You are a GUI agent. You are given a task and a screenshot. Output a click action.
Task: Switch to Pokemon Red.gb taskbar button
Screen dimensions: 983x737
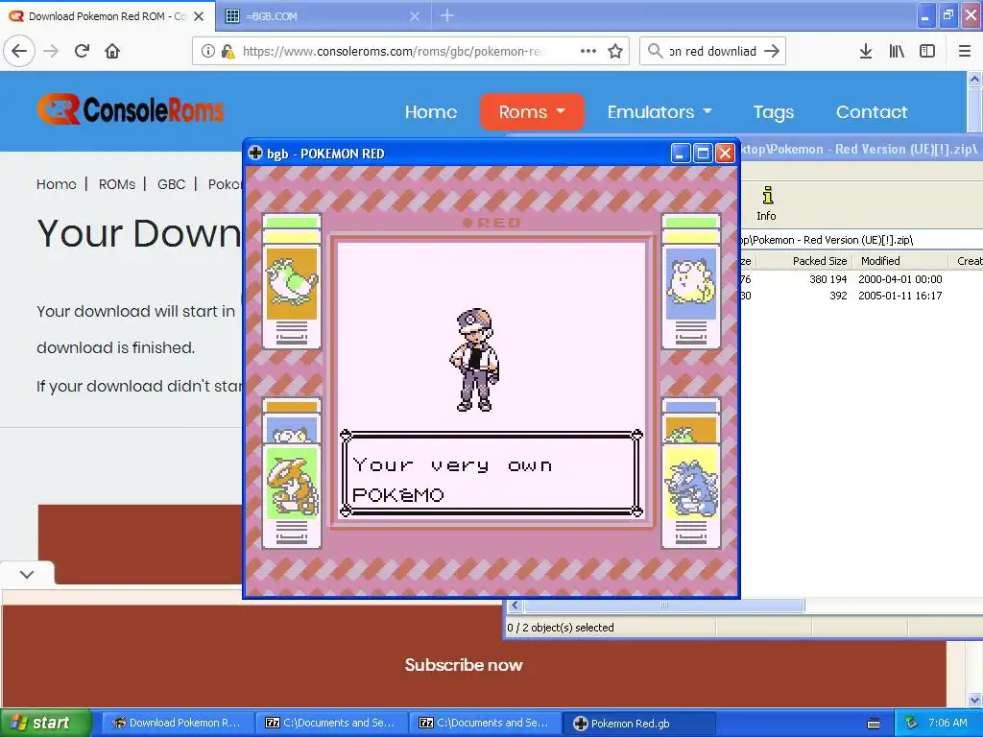(638, 724)
